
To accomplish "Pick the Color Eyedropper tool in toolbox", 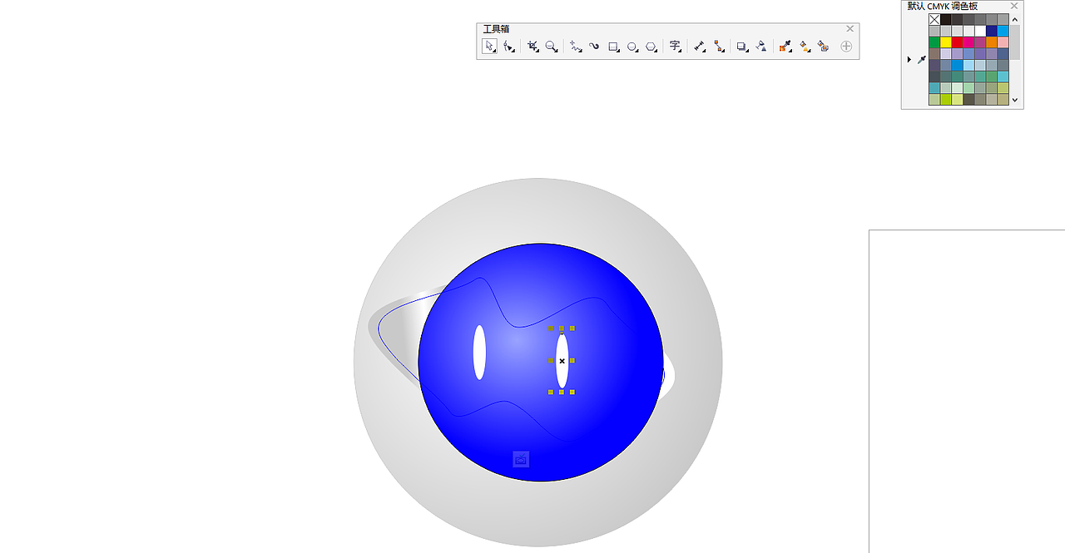I will point(785,47).
